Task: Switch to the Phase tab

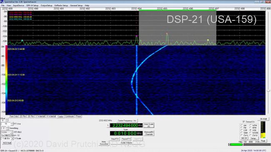Action: point(78,117)
